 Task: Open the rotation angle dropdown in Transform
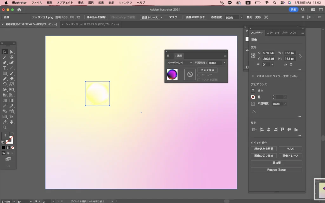pos(272,64)
